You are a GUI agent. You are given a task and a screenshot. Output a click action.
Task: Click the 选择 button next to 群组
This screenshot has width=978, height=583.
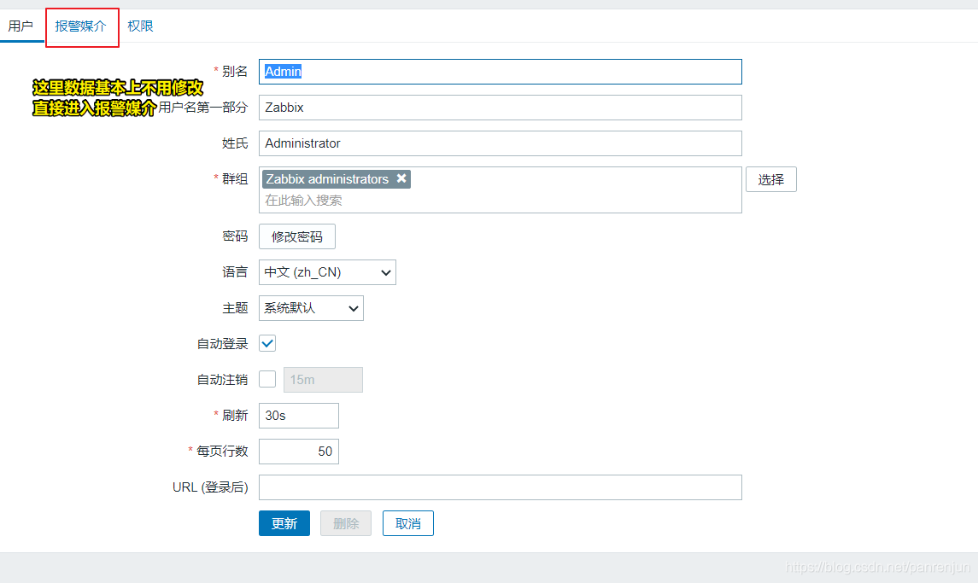pyautogui.click(x=771, y=179)
